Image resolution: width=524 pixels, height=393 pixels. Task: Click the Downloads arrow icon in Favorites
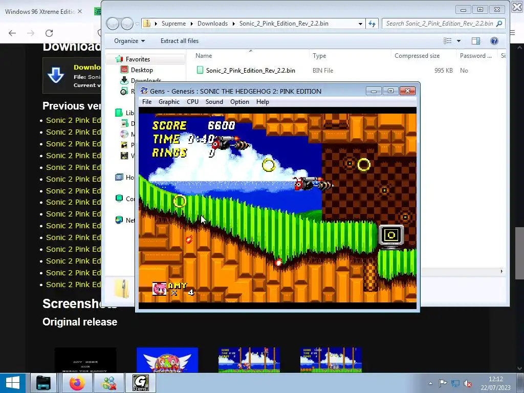coord(124,80)
